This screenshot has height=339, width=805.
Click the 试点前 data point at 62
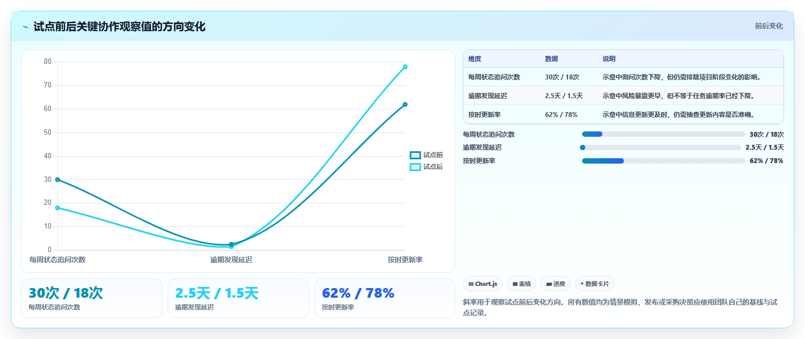(405, 105)
